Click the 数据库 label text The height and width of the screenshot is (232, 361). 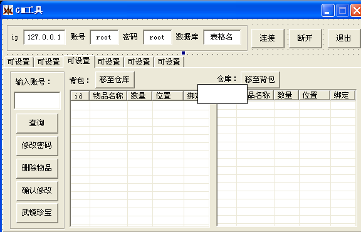187,37
